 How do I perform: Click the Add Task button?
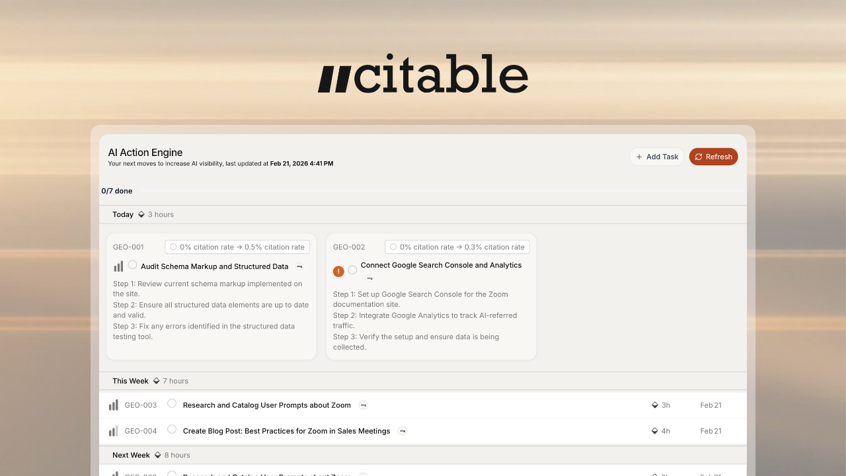(x=657, y=157)
